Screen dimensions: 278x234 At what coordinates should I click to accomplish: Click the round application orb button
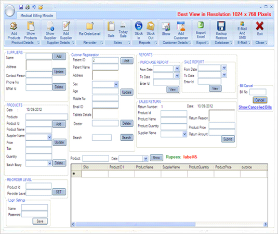pyautogui.click(x=9, y=10)
